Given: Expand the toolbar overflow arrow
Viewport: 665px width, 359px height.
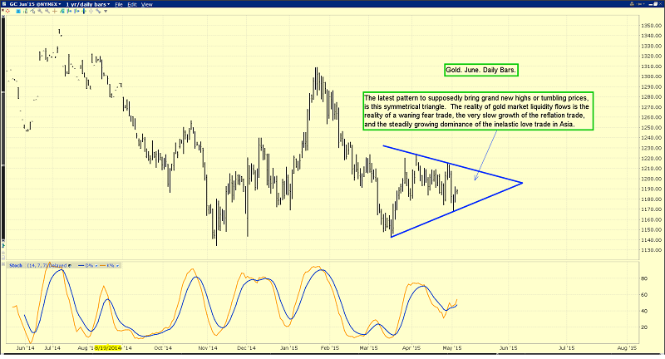Looking at the screenshot, I should click(106, 11).
